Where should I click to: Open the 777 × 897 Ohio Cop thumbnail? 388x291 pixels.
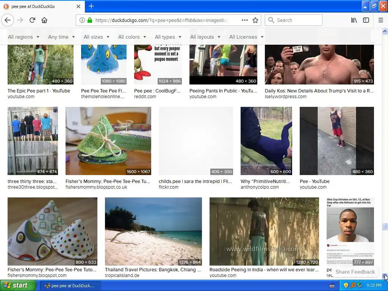[x=350, y=232]
